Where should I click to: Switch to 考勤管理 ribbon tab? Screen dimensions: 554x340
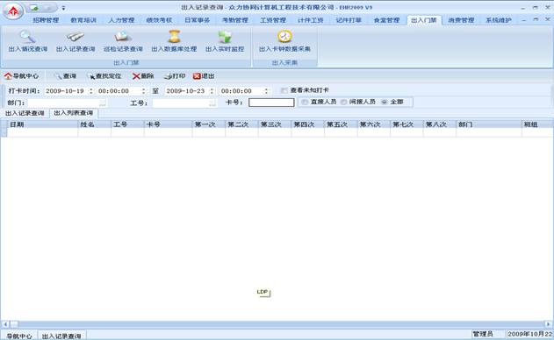click(x=235, y=20)
